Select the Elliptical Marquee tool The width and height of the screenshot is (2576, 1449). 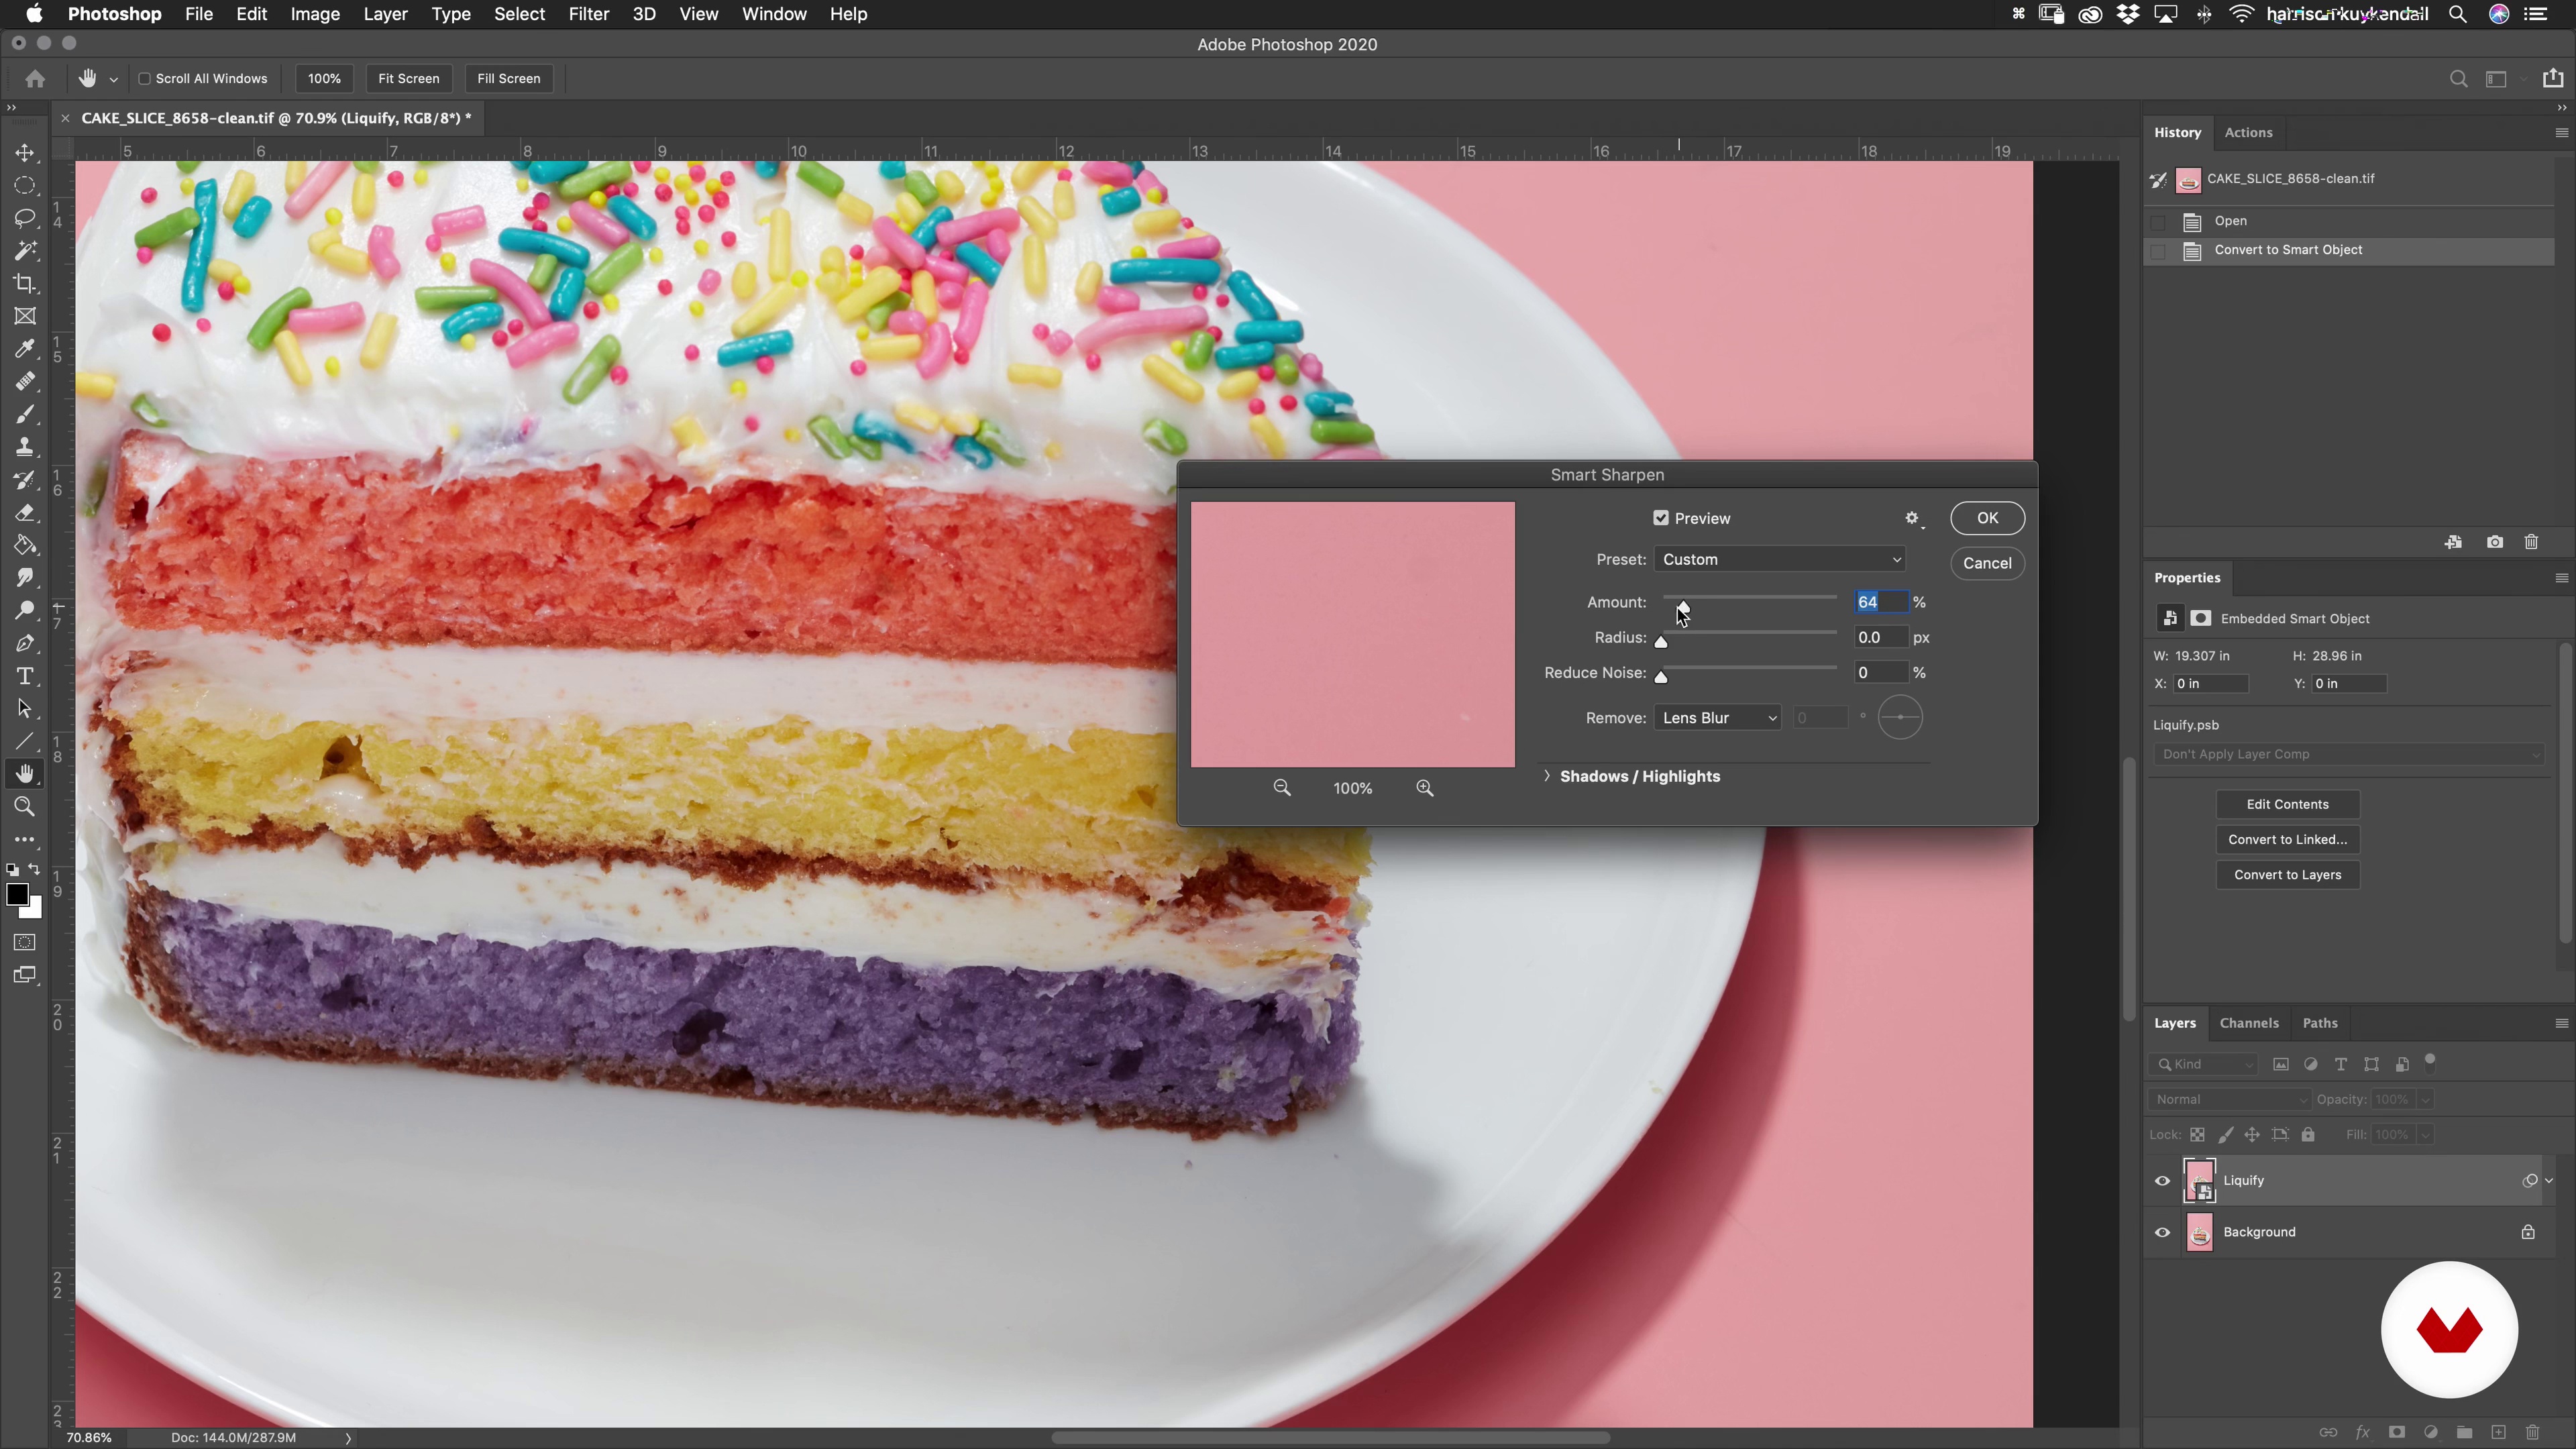(25, 186)
